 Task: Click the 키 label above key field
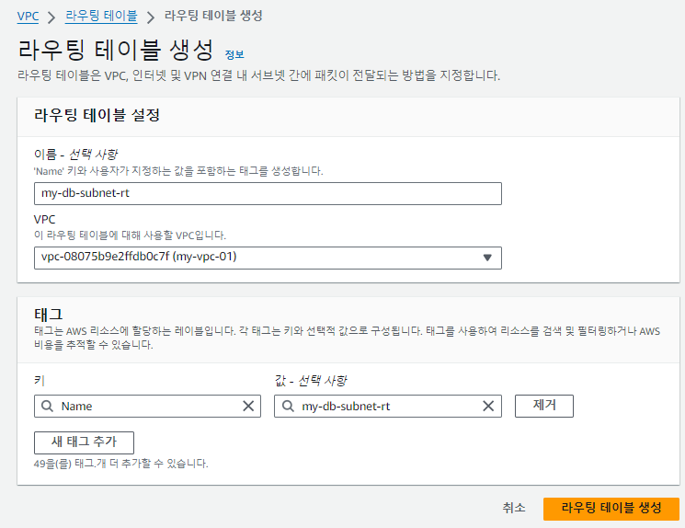click(x=40, y=381)
